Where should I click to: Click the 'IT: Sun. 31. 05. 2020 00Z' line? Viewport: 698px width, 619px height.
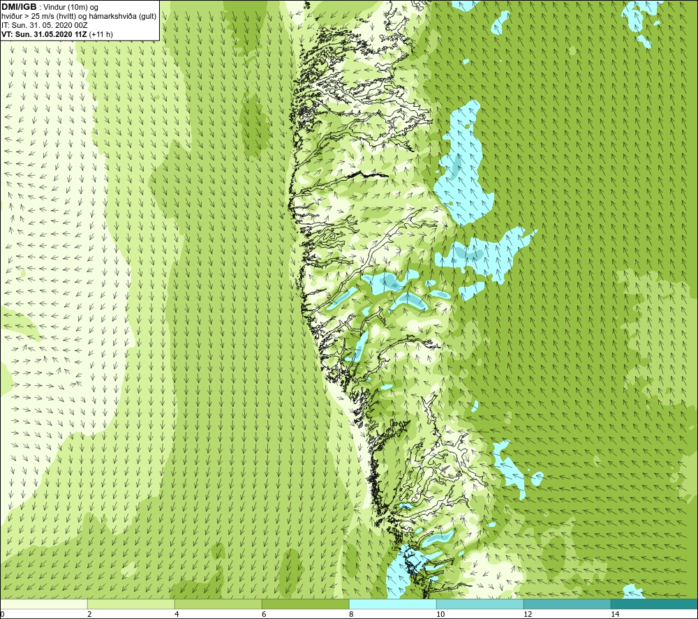point(44,25)
